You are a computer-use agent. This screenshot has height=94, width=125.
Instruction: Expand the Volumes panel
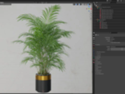click(x=97, y=59)
